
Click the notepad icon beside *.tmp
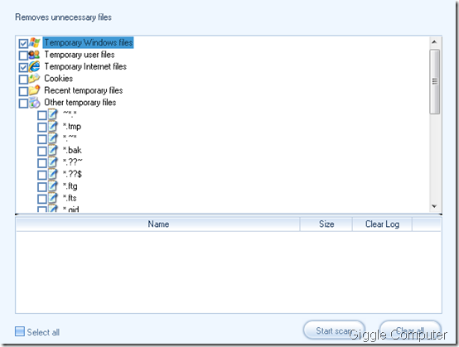[53, 127]
